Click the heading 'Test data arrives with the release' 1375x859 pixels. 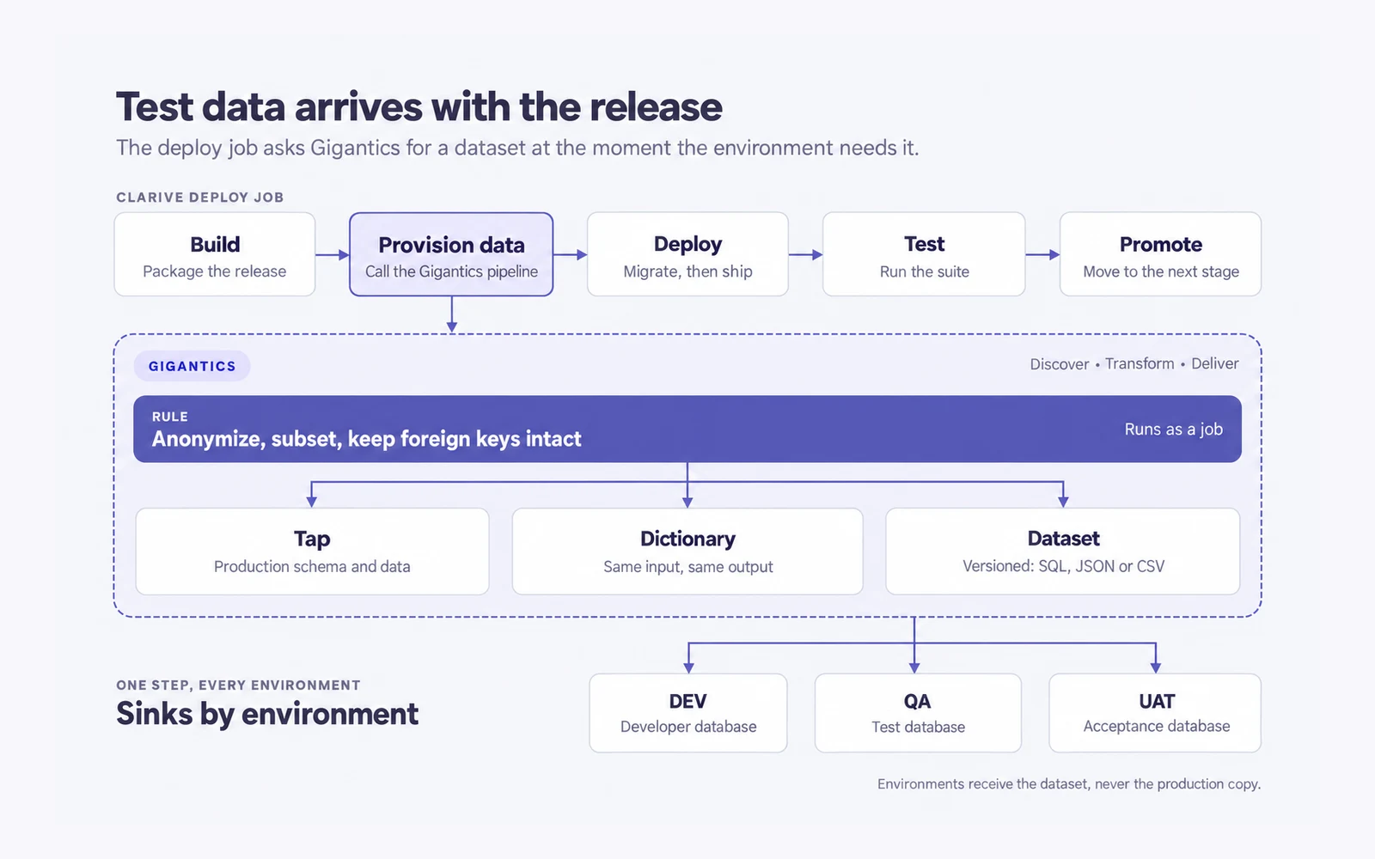tap(419, 107)
